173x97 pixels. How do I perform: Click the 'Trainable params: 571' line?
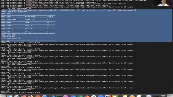[x=9, y=37]
